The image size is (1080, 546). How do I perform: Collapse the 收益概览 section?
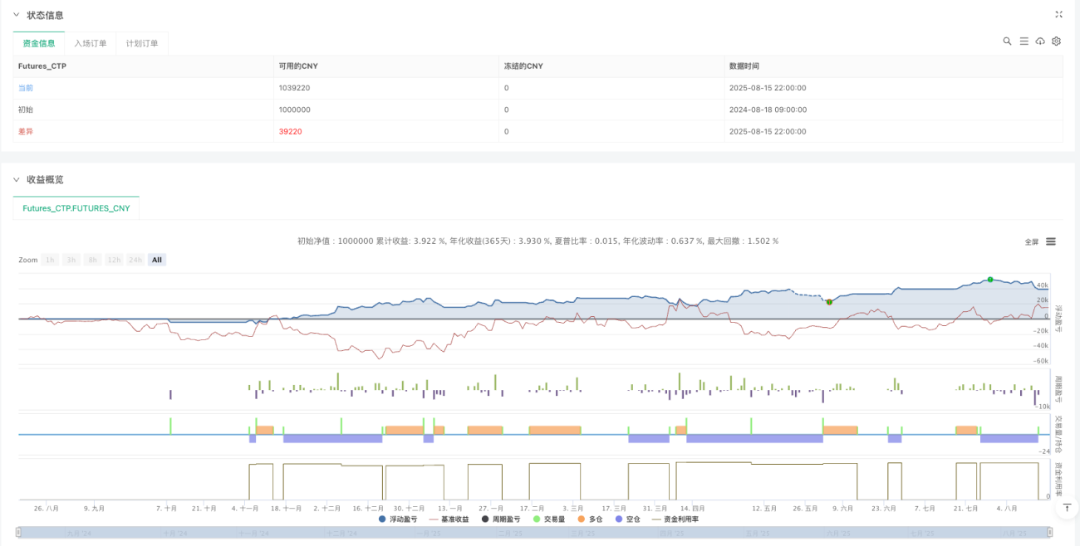pyautogui.click(x=17, y=179)
